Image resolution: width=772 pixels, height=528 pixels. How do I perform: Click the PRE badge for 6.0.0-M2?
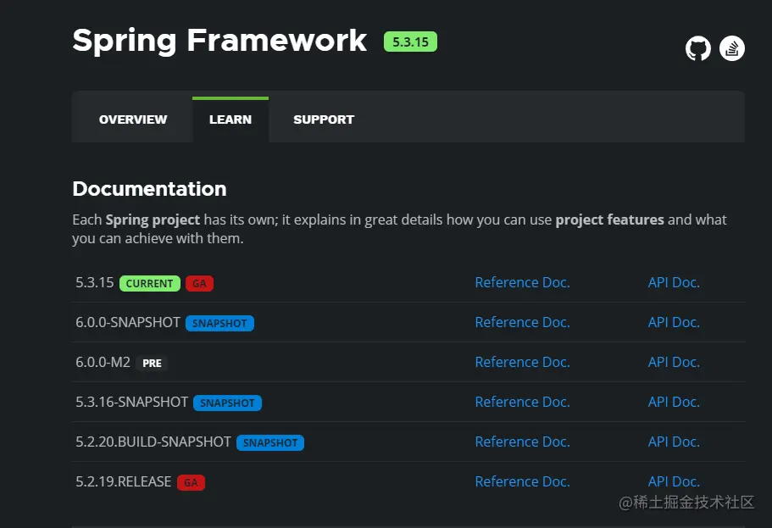coord(152,364)
